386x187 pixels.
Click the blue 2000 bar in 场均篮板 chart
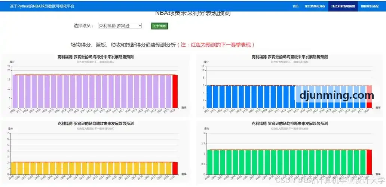(x=209, y=96)
